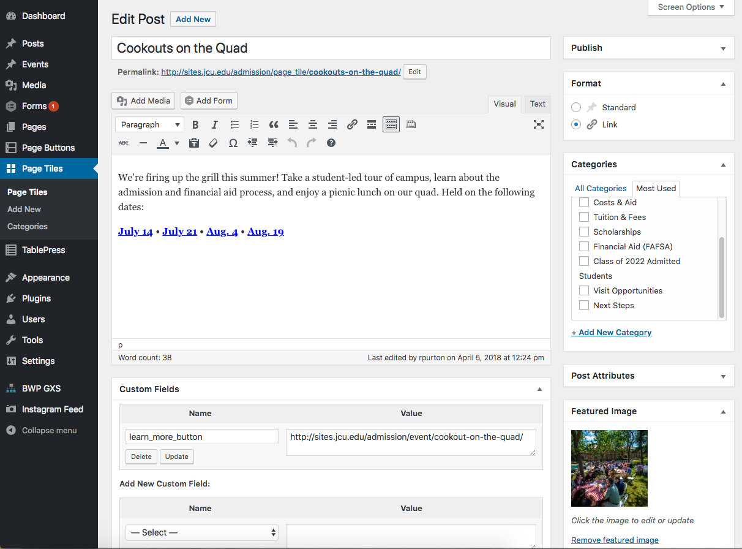Click the Add Media button
The image size is (742, 549).
pyautogui.click(x=143, y=101)
